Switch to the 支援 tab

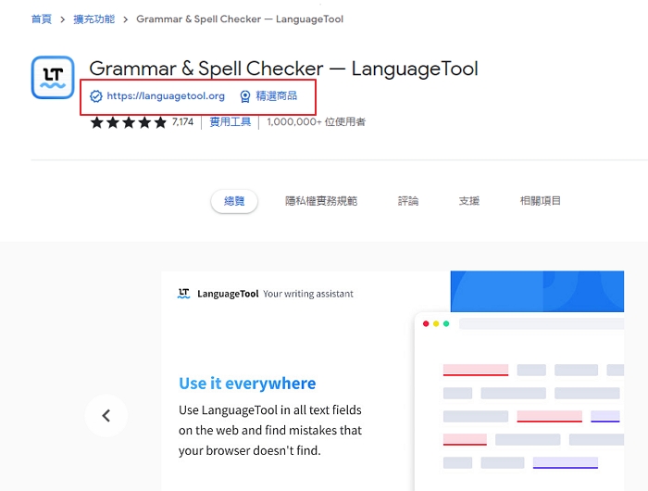pyautogui.click(x=469, y=201)
